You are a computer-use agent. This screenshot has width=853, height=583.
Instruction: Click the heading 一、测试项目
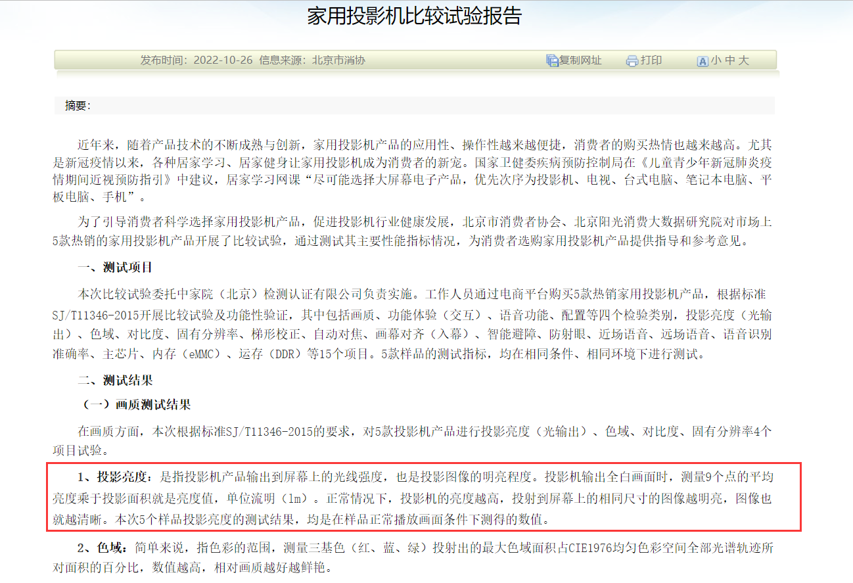point(115,268)
